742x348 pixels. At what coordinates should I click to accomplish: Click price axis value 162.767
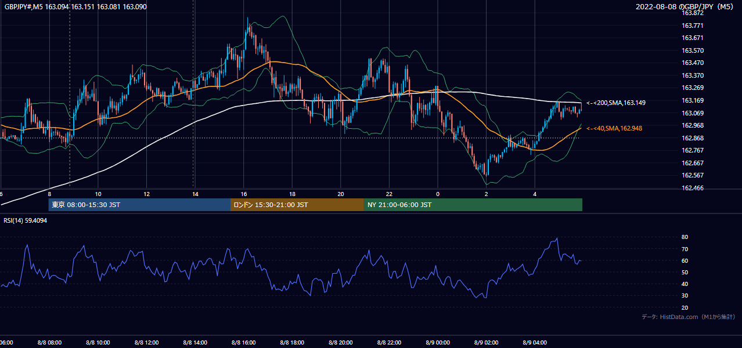[693, 150]
